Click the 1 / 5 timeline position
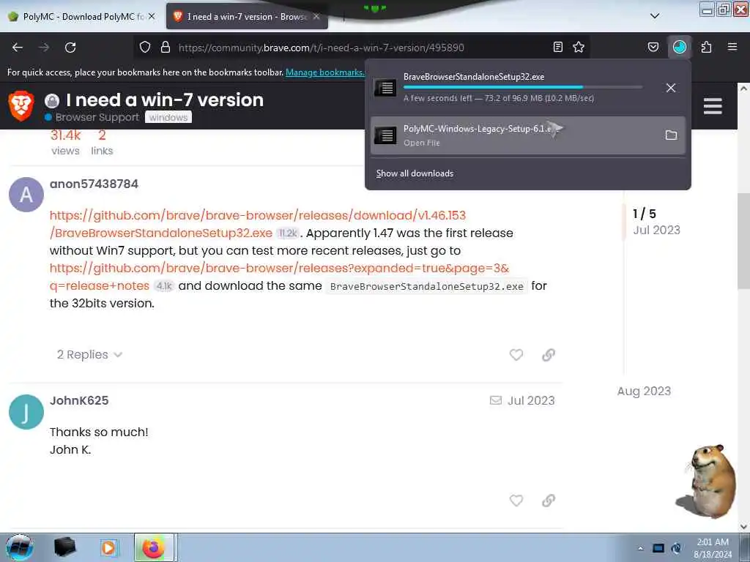Image resolution: width=750 pixels, height=562 pixels. pyautogui.click(x=645, y=214)
